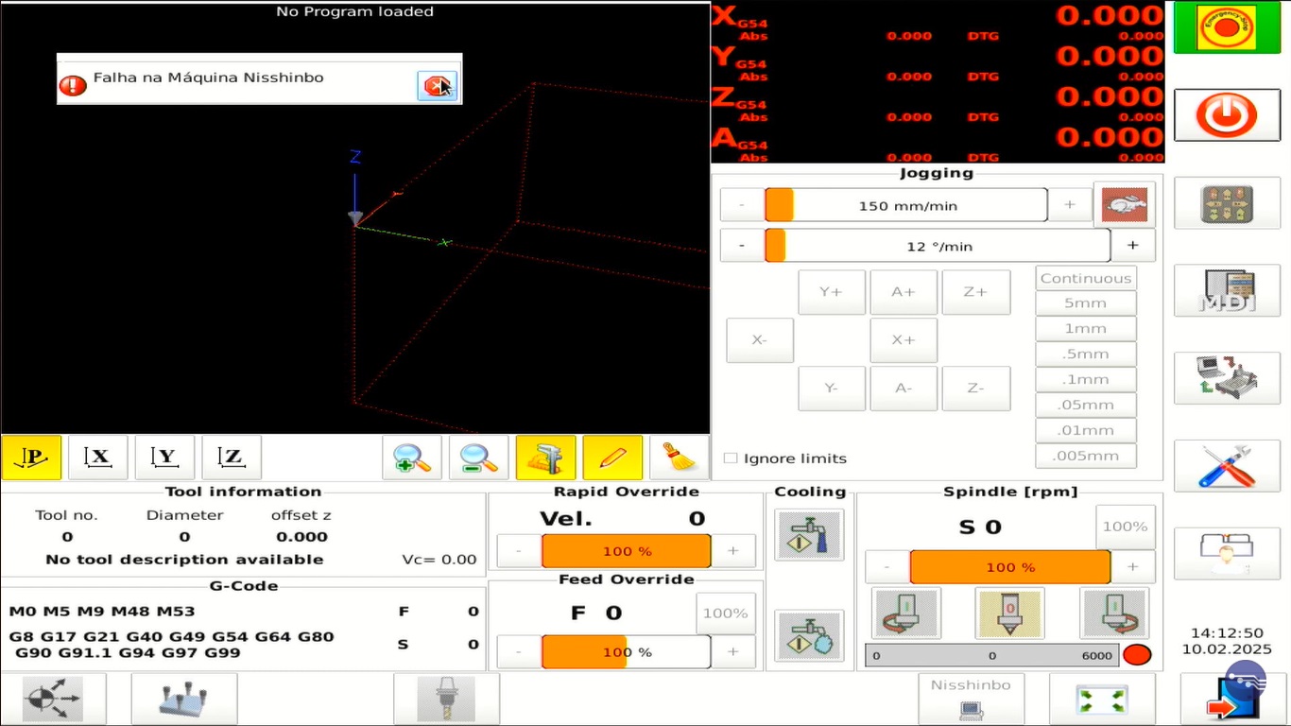Jog the X+ axis
This screenshot has height=726, width=1291.
(904, 340)
